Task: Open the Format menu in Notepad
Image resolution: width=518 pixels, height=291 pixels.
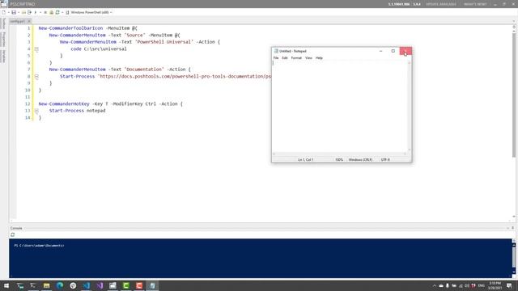Action: (x=296, y=57)
